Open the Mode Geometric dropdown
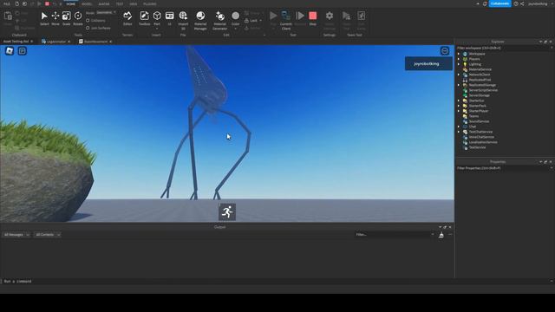The width and height of the screenshot is (555, 312). point(106,12)
